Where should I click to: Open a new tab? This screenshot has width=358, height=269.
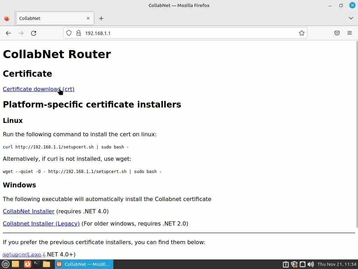101,18
